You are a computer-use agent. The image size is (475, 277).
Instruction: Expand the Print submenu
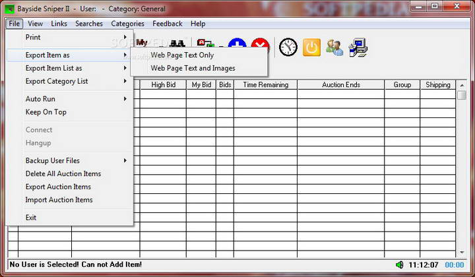(69, 37)
